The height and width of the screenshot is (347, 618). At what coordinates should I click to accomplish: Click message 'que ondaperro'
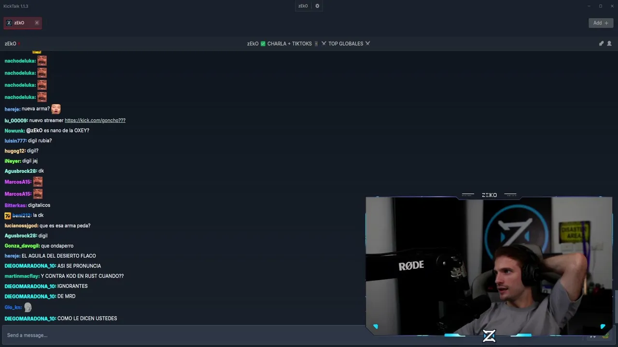pyautogui.click(x=57, y=246)
